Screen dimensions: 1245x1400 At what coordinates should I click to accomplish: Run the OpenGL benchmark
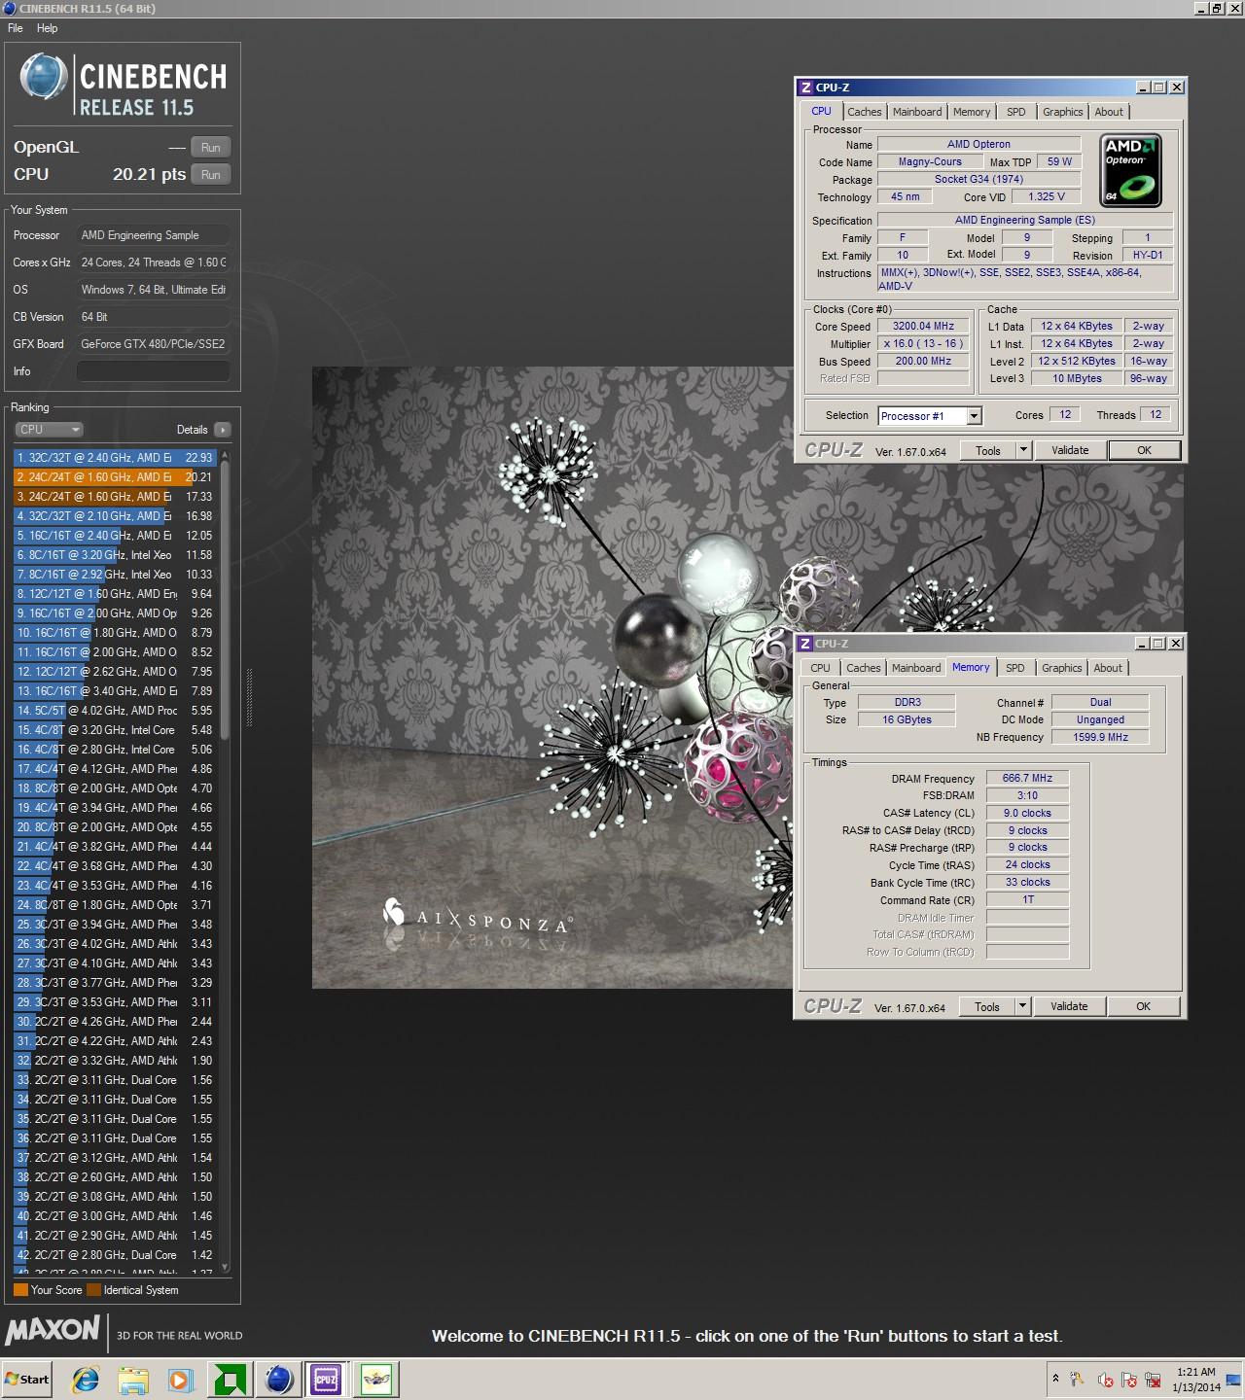[211, 148]
